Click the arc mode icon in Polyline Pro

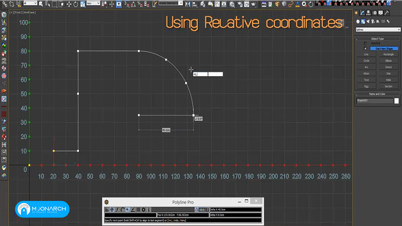[x=123, y=210]
